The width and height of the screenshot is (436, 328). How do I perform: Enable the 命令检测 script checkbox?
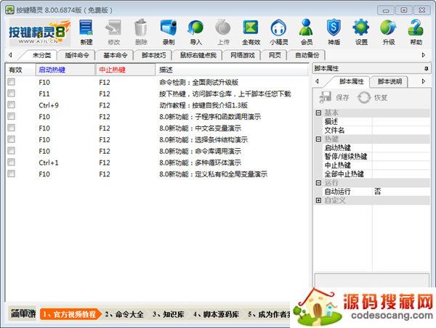point(12,82)
